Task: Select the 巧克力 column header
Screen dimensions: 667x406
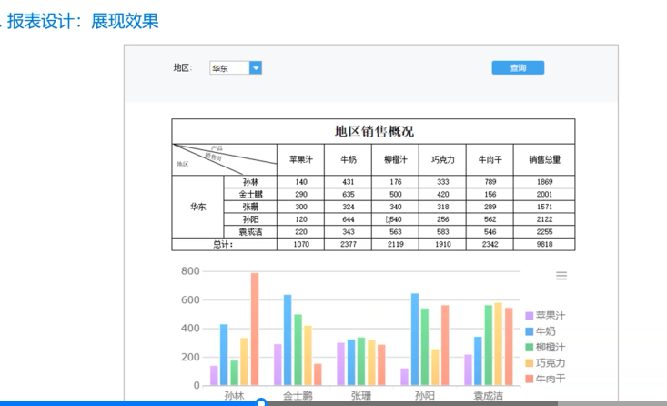Action: (x=442, y=159)
